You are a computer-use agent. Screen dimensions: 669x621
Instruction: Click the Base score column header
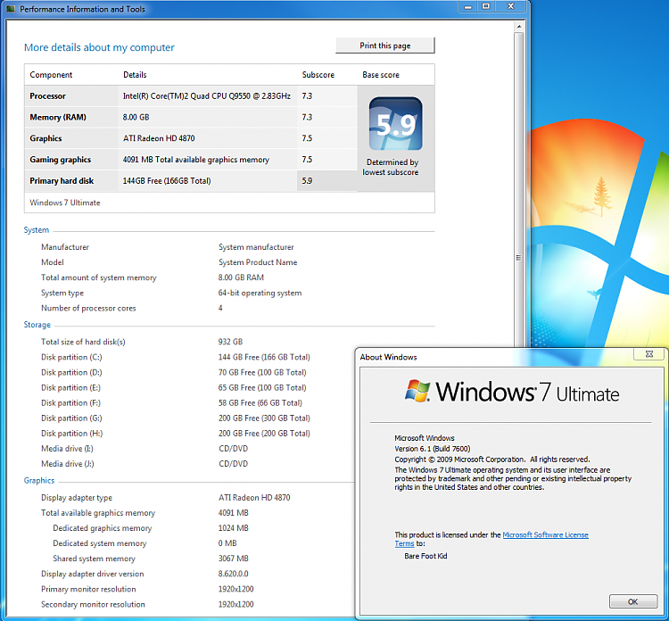pyautogui.click(x=381, y=75)
